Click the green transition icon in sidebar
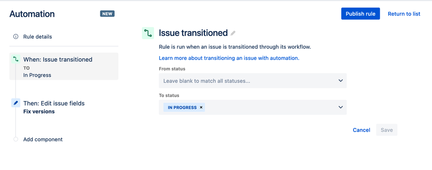 (x=16, y=59)
